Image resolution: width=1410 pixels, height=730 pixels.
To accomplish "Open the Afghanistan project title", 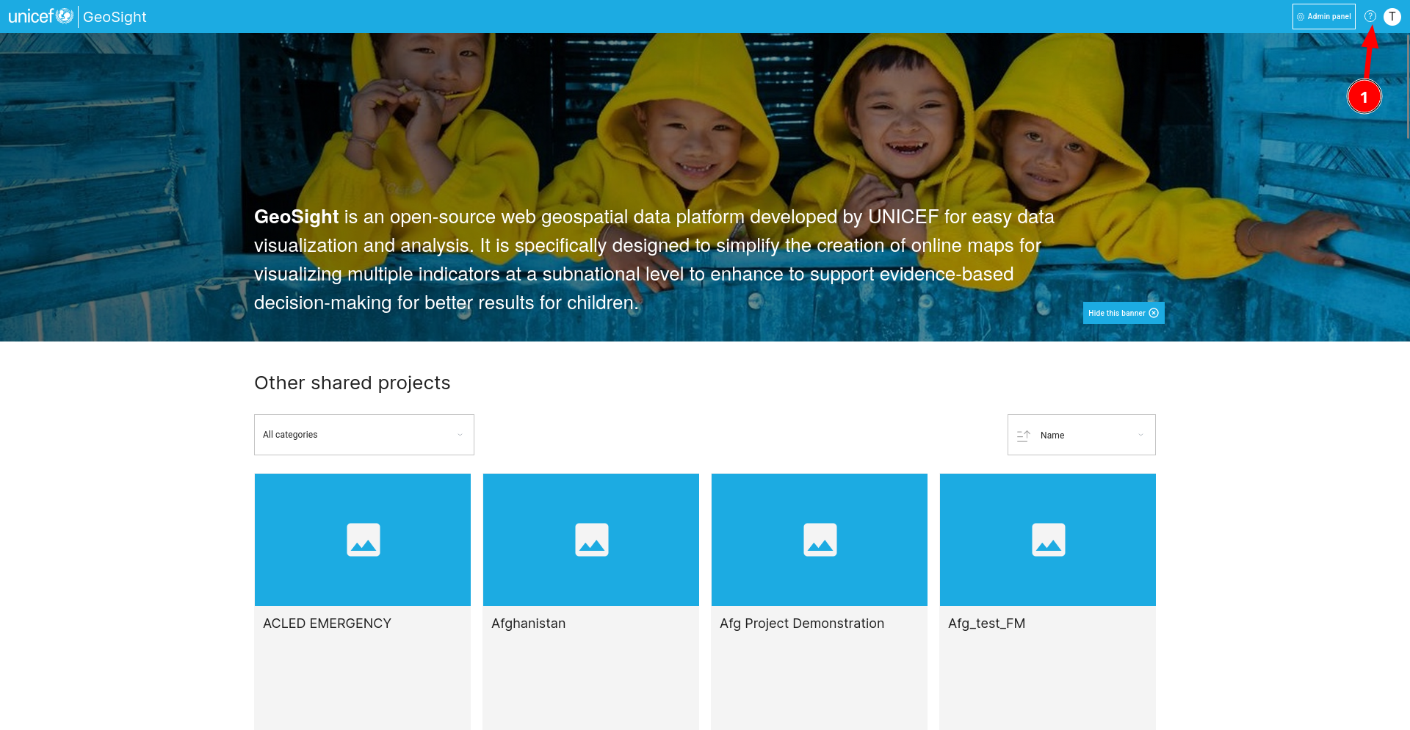I will 528,624.
